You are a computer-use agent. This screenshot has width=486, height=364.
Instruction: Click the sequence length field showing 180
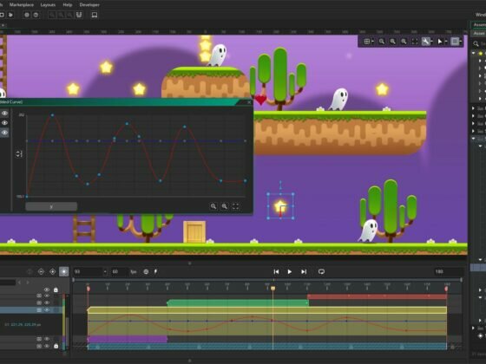pyautogui.click(x=448, y=272)
